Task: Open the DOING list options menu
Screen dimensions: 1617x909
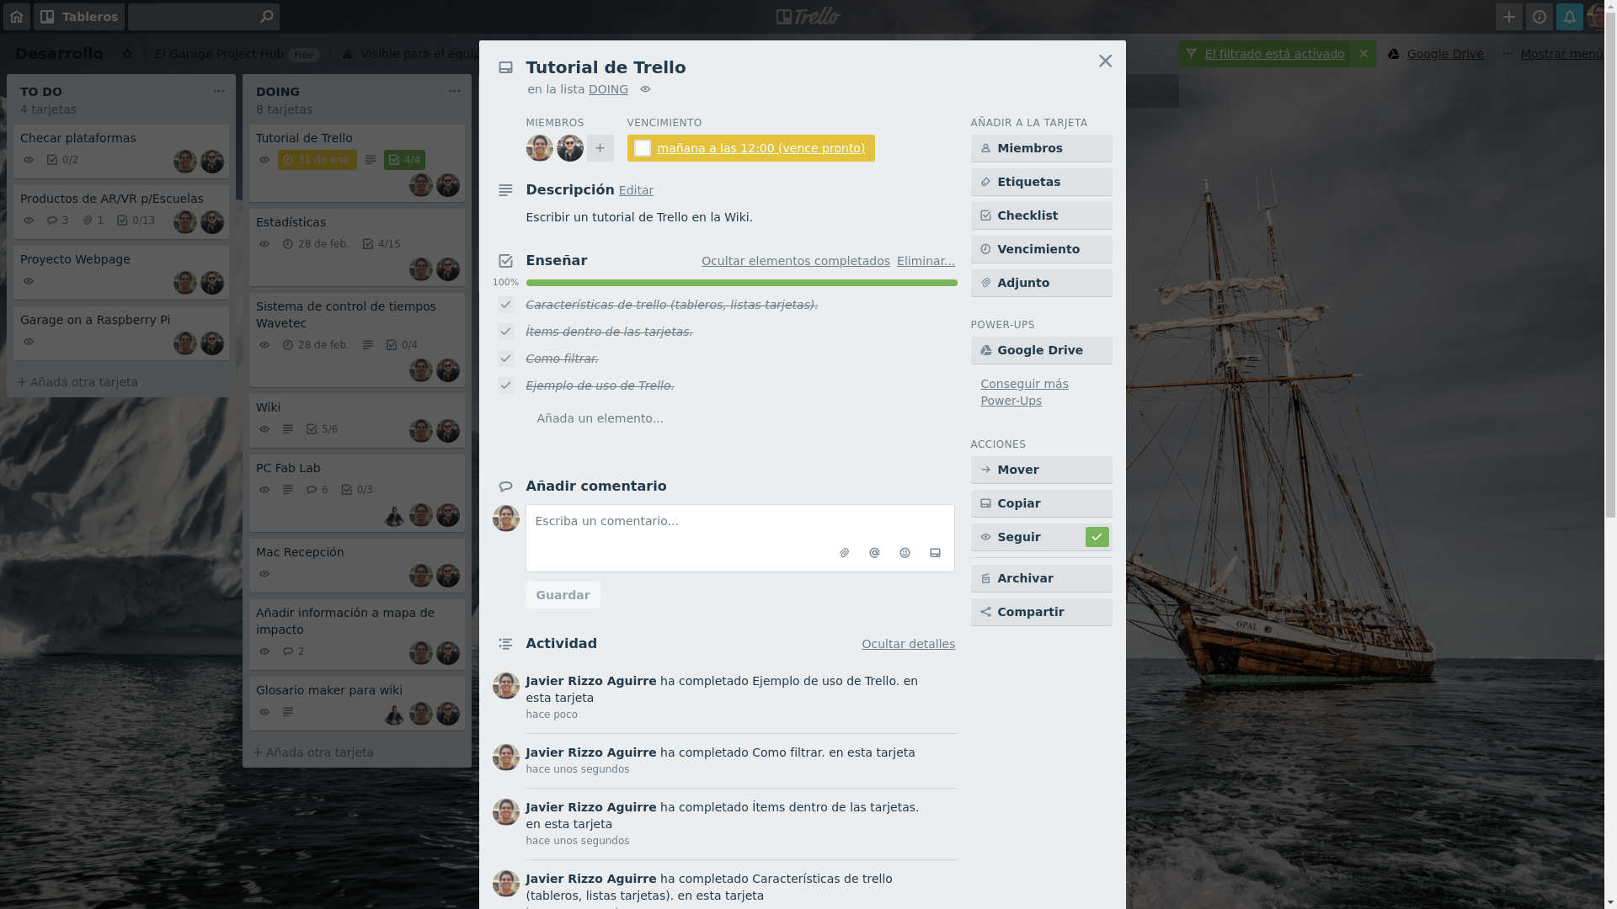Action: click(455, 91)
